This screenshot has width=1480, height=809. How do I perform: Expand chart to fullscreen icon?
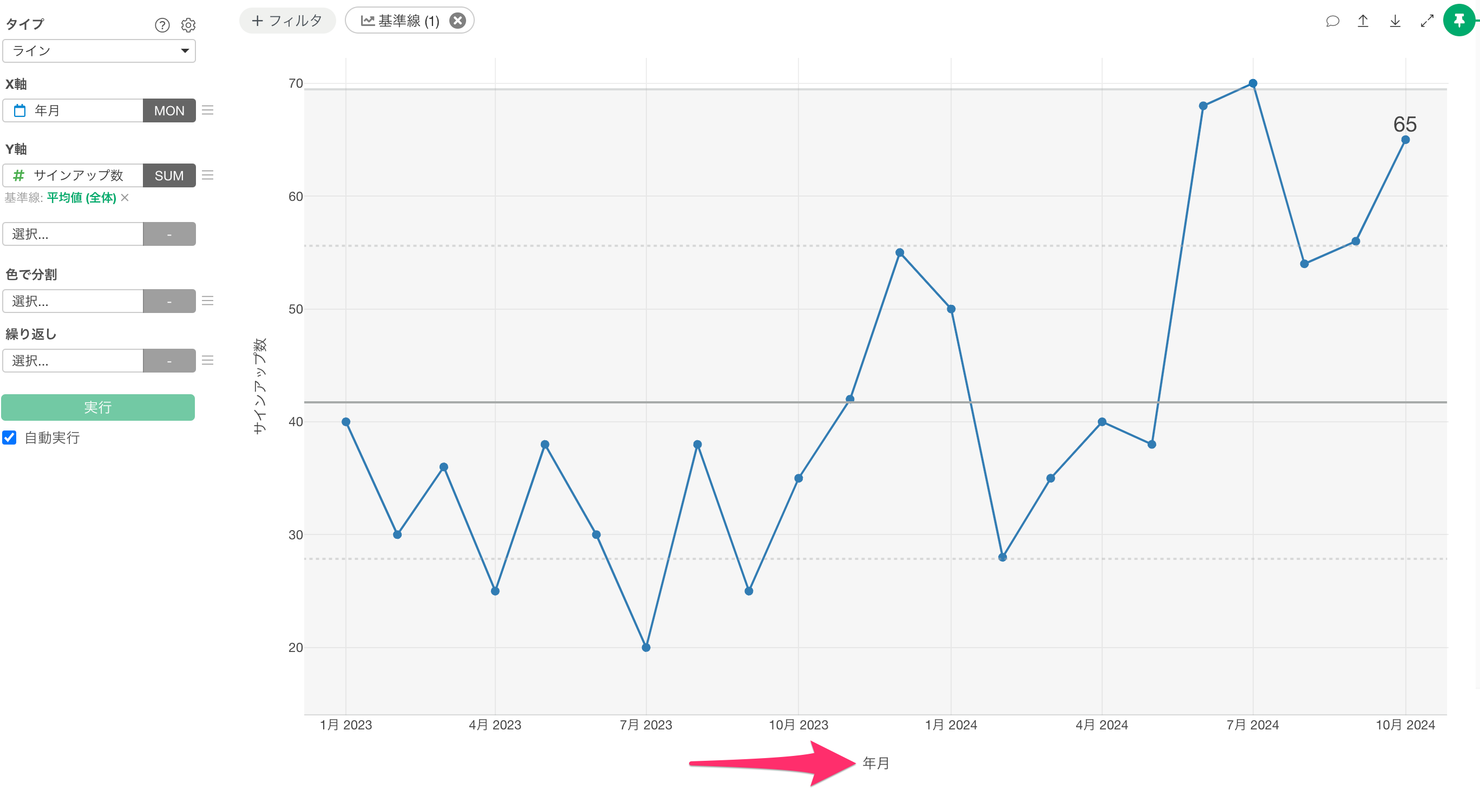1427,21
